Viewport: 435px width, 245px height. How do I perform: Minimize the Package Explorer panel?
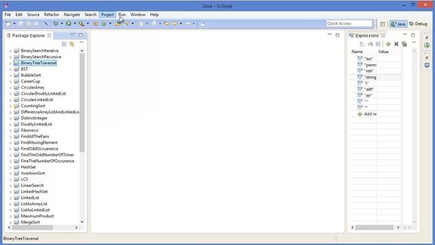pyautogui.click(x=73, y=35)
